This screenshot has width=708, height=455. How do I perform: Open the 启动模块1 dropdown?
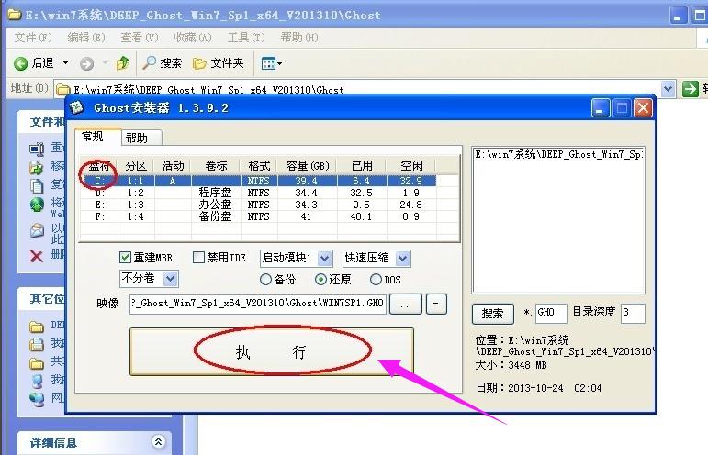(x=326, y=258)
